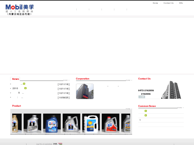Click the more link beside the News heading
The width and height of the screenshot is (194, 145).
(66, 80)
